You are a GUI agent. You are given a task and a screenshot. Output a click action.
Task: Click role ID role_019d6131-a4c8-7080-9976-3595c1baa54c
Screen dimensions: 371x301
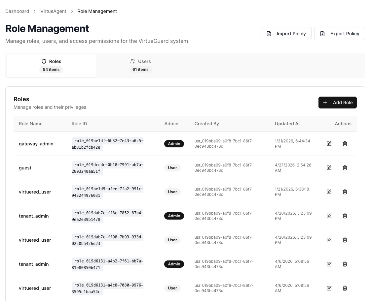tap(107, 288)
